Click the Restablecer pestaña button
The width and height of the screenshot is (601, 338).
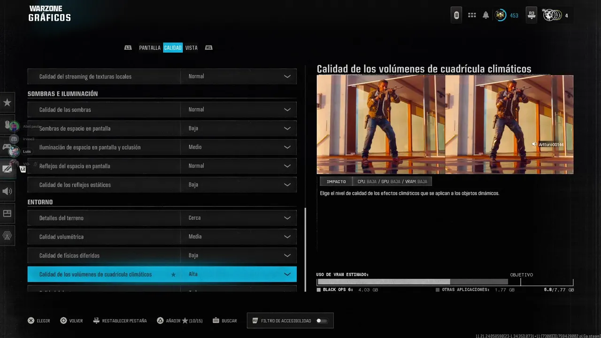click(120, 321)
